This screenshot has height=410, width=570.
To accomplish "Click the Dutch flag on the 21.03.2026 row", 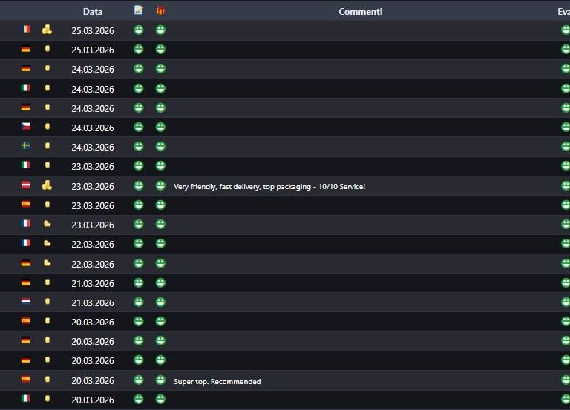I will click(25, 302).
